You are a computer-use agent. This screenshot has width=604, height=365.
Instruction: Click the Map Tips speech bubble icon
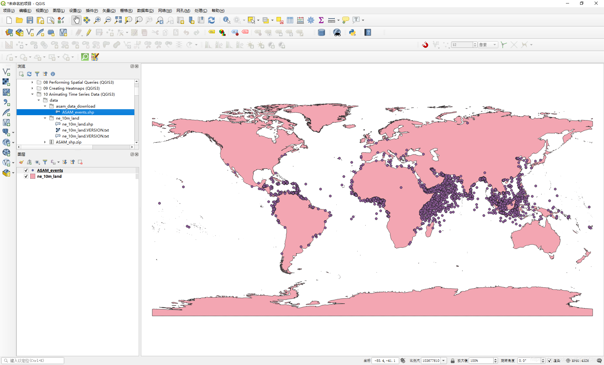coord(346,20)
